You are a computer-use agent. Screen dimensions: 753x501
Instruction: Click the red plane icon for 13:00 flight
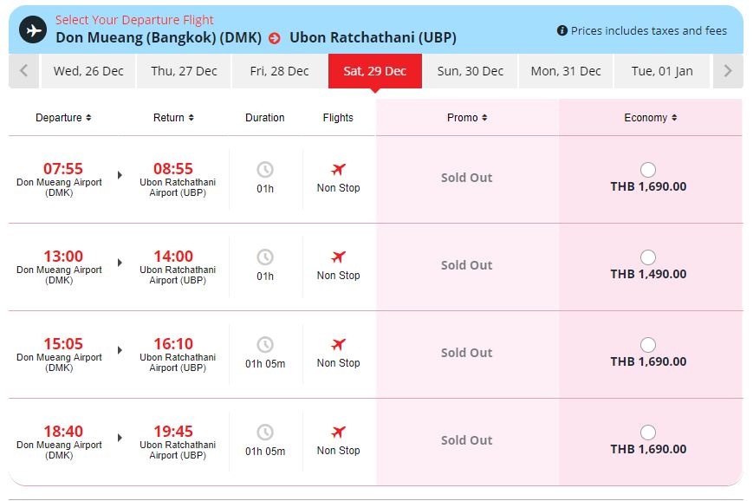tap(338, 257)
